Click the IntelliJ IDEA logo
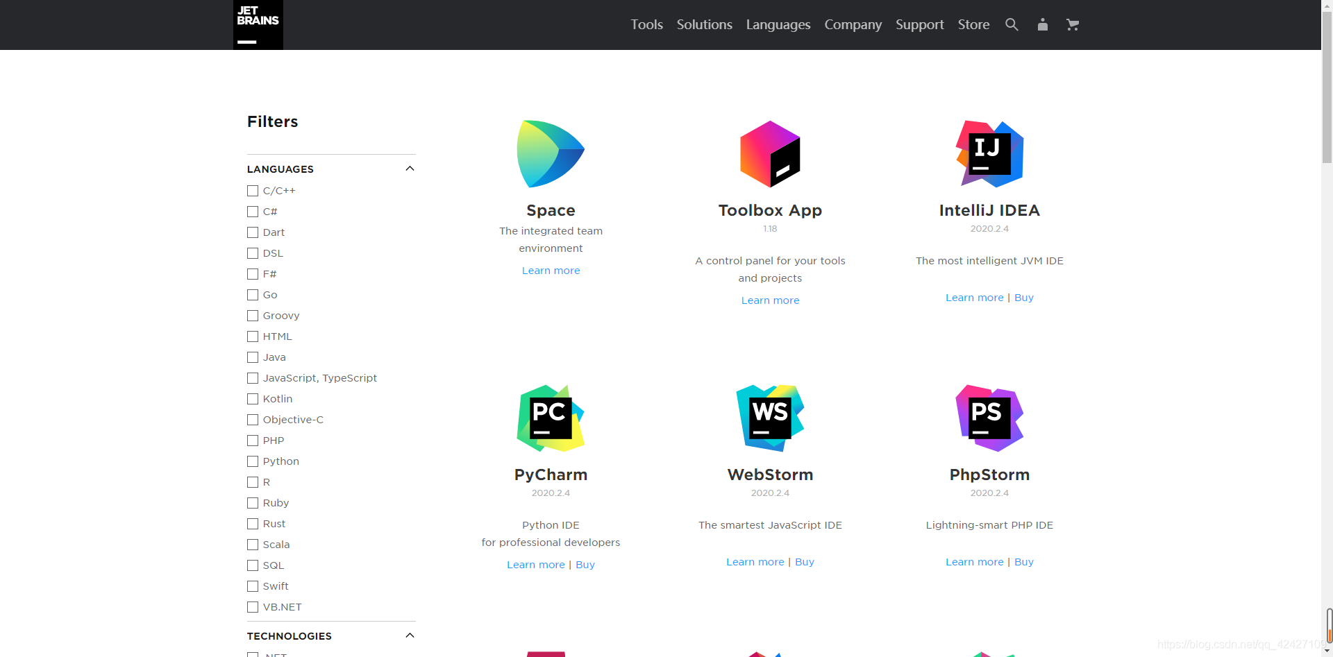The image size is (1333, 657). coord(989,154)
